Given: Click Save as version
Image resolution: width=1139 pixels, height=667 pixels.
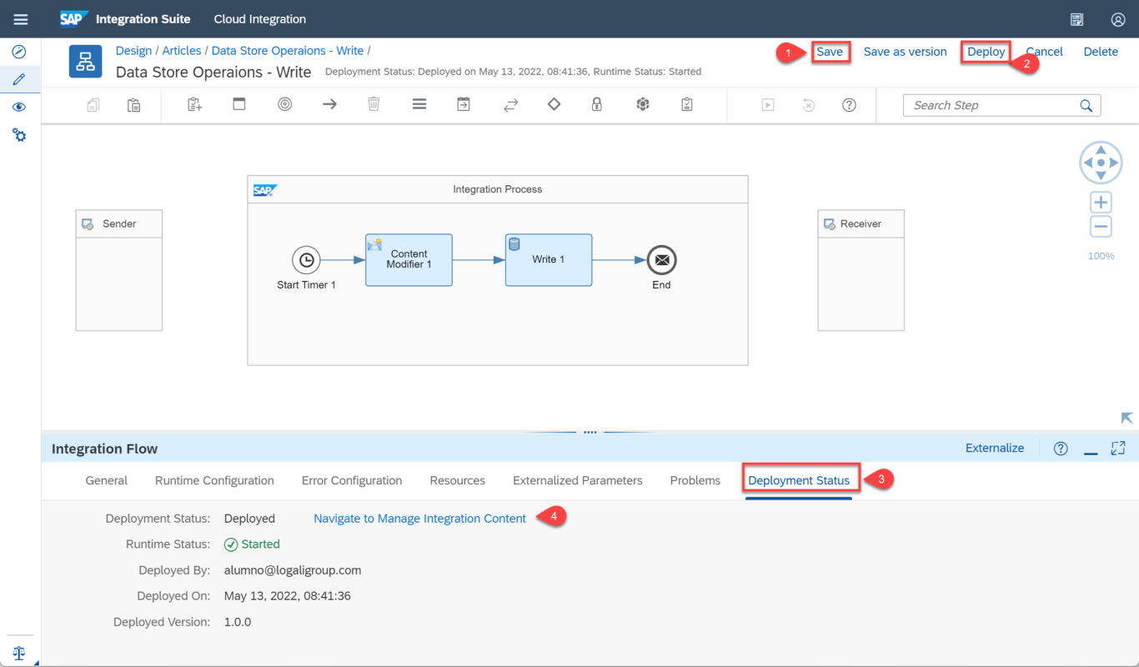Looking at the screenshot, I should pyautogui.click(x=905, y=52).
